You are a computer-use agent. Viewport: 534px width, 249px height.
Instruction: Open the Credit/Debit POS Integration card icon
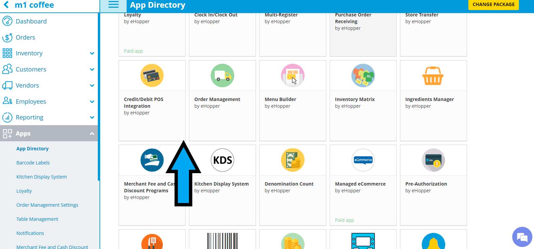click(x=152, y=76)
